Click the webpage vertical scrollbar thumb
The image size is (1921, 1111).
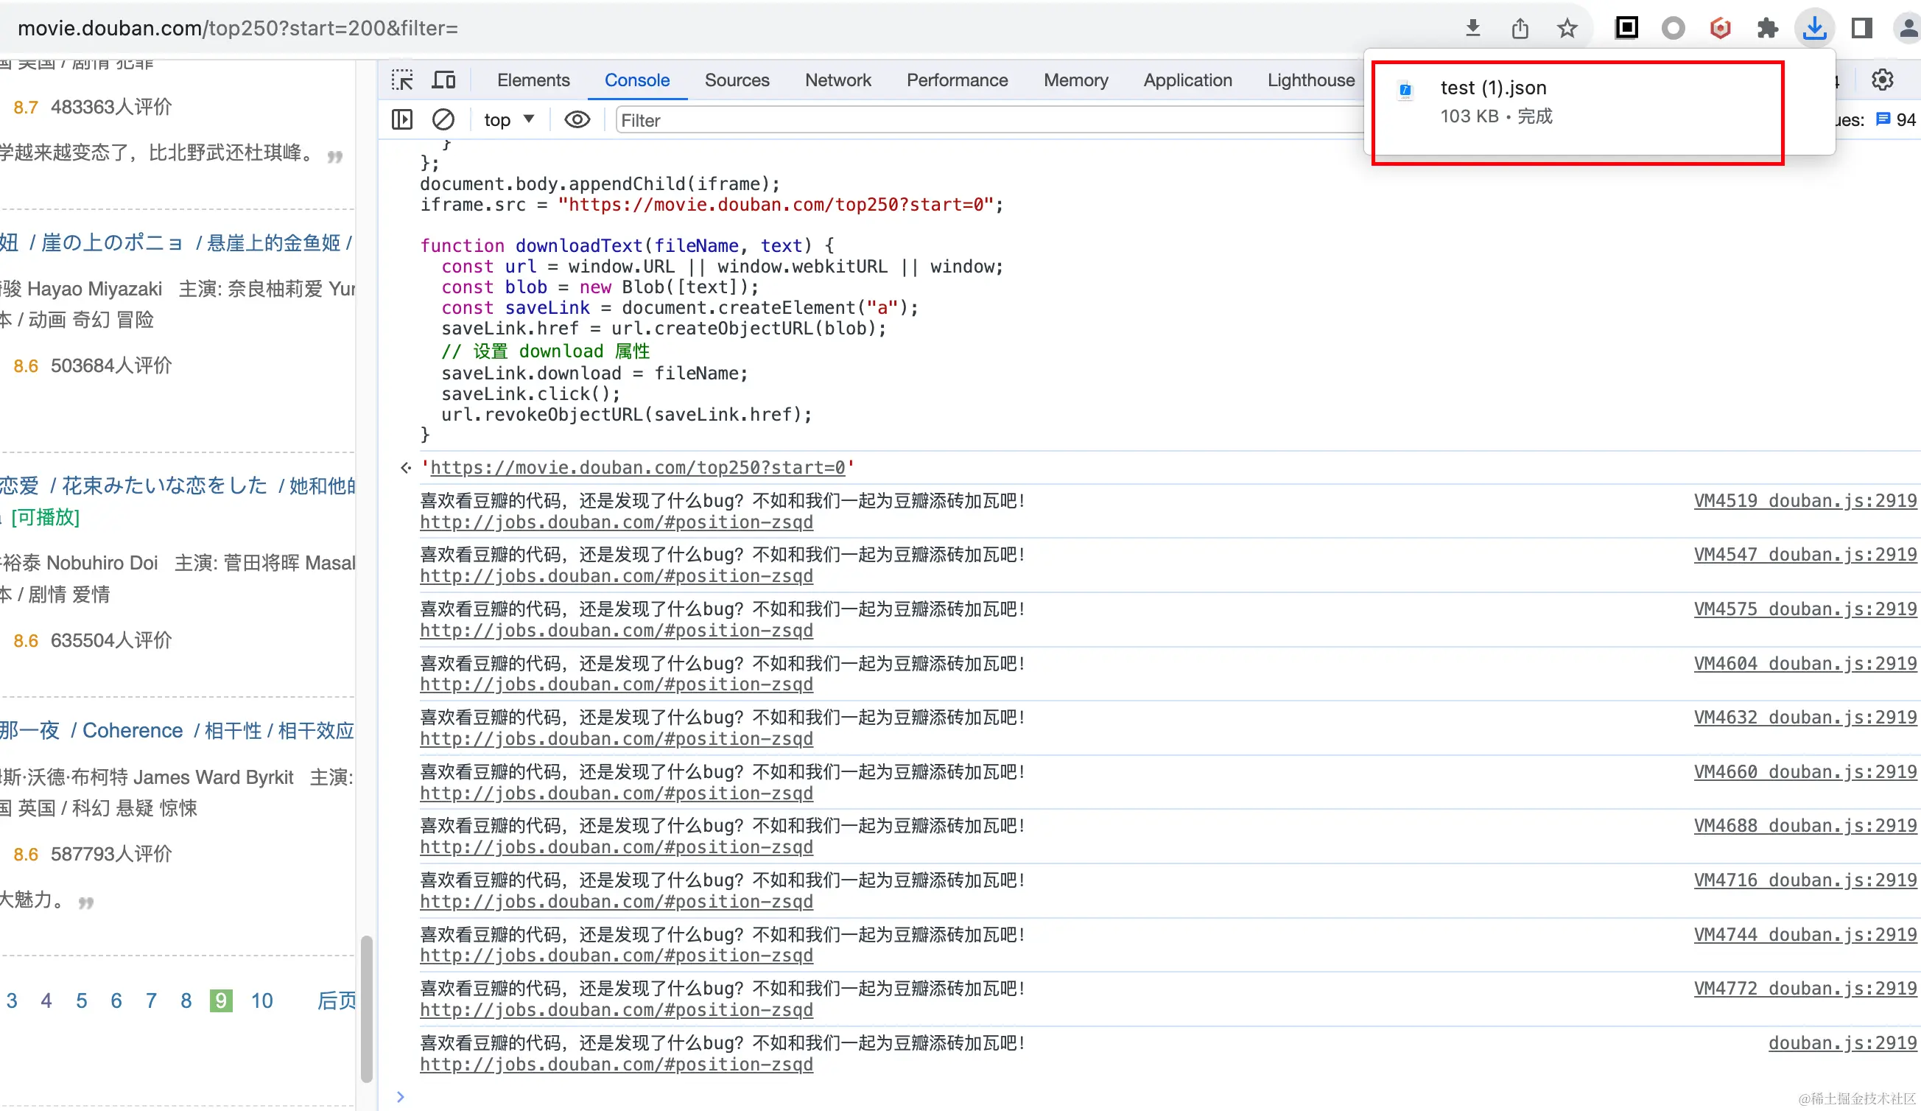click(367, 1008)
